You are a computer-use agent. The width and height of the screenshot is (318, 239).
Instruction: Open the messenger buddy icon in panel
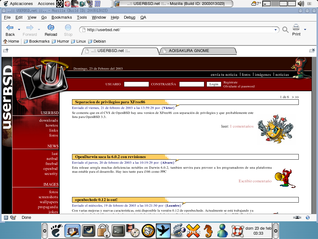pos(222,231)
